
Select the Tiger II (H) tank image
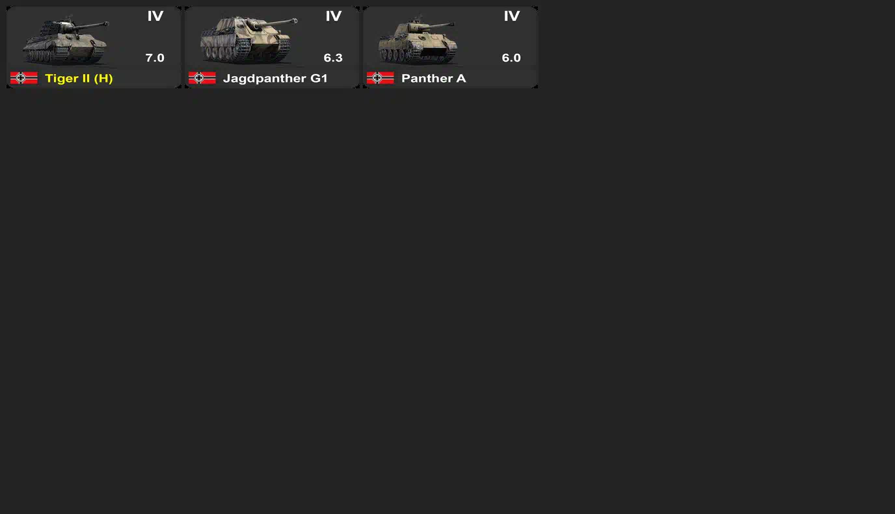pos(65,42)
